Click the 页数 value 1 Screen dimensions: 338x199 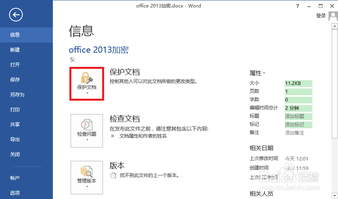(x=298, y=92)
